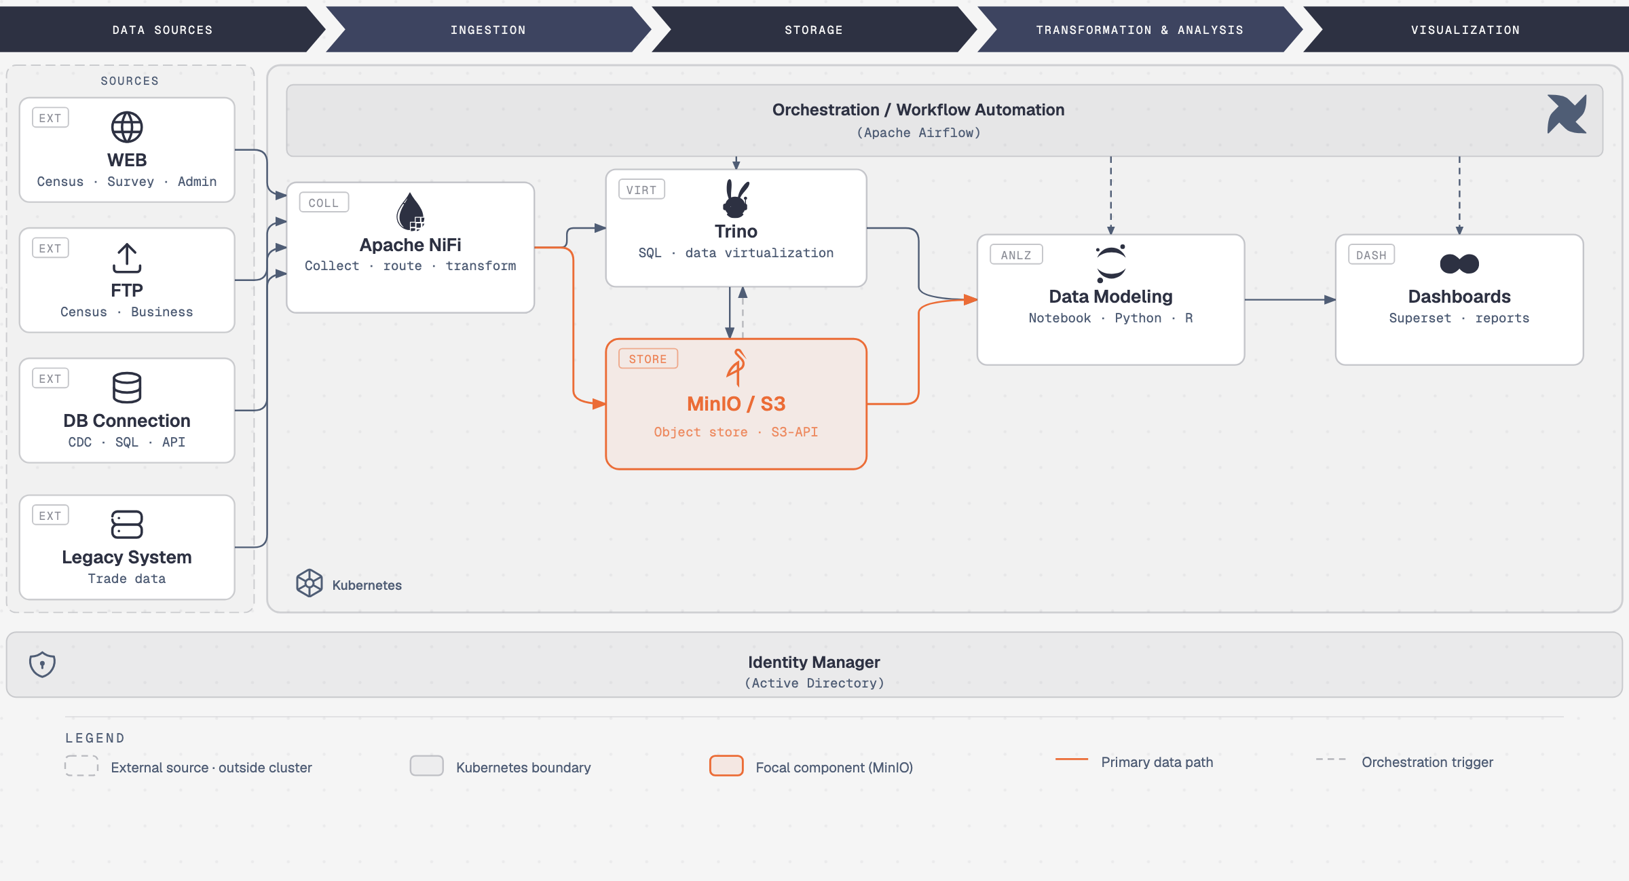Click the MinIO flamingo icon
This screenshot has height=881, width=1629.
tap(736, 368)
